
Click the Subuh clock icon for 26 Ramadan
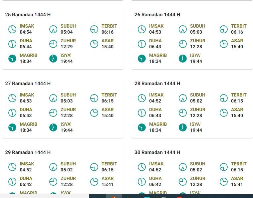click(x=183, y=29)
